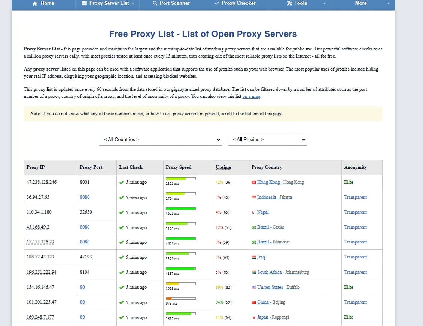Select the Home menu item
The image size is (423, 326).
[x=43, y=3]
